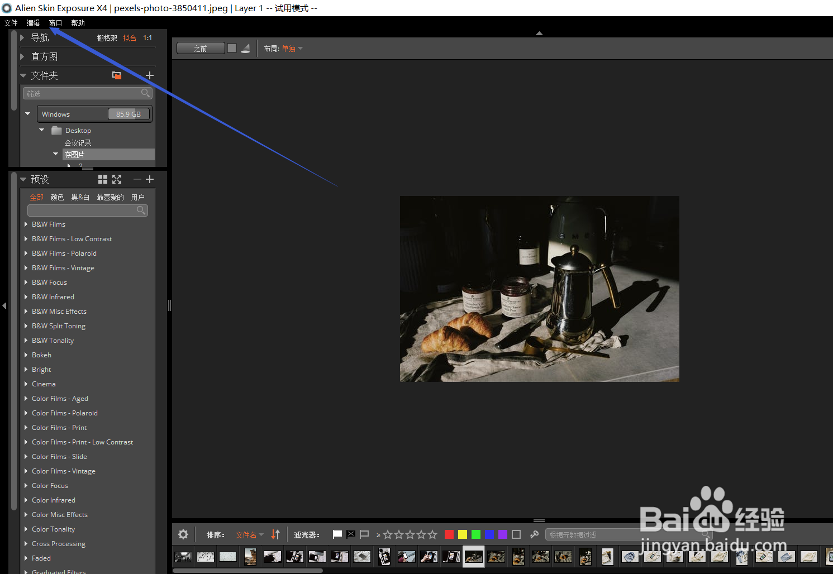This screenshot has height=574, width=833.
Task: Toggle the no-color label square filter
Action: (x=516, y=534)
